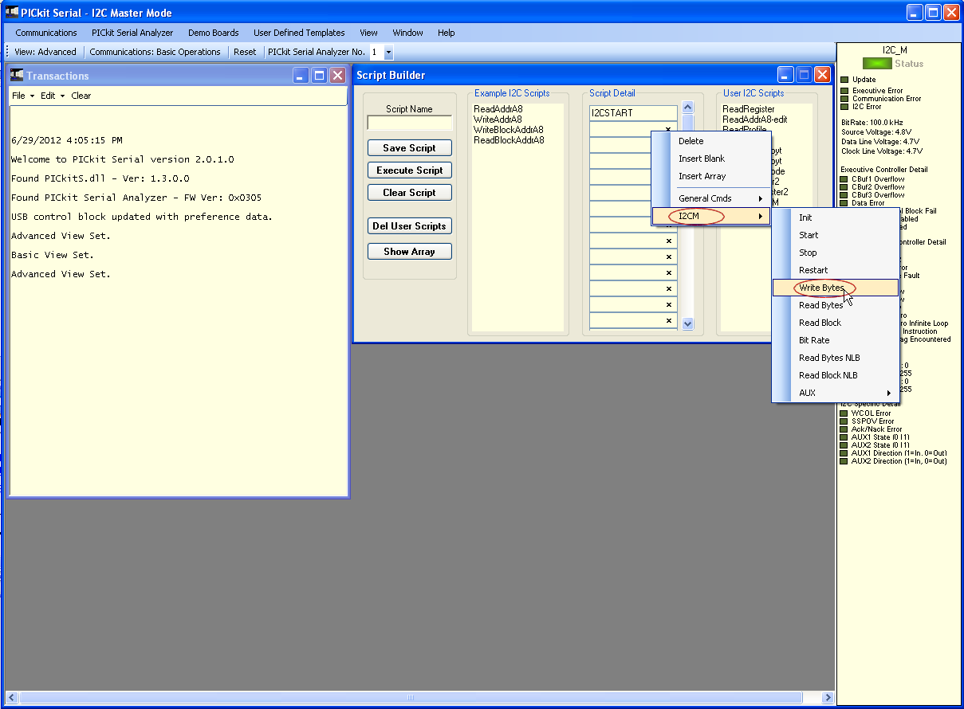Viewport: 964px width, 709px height.
Task: Open the PICkit Serial Analyzer menu
Action: coord(132,33)
